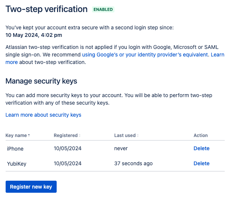Click the Two-step verification page heading
The image size is (233, 198).
(47, 9)
